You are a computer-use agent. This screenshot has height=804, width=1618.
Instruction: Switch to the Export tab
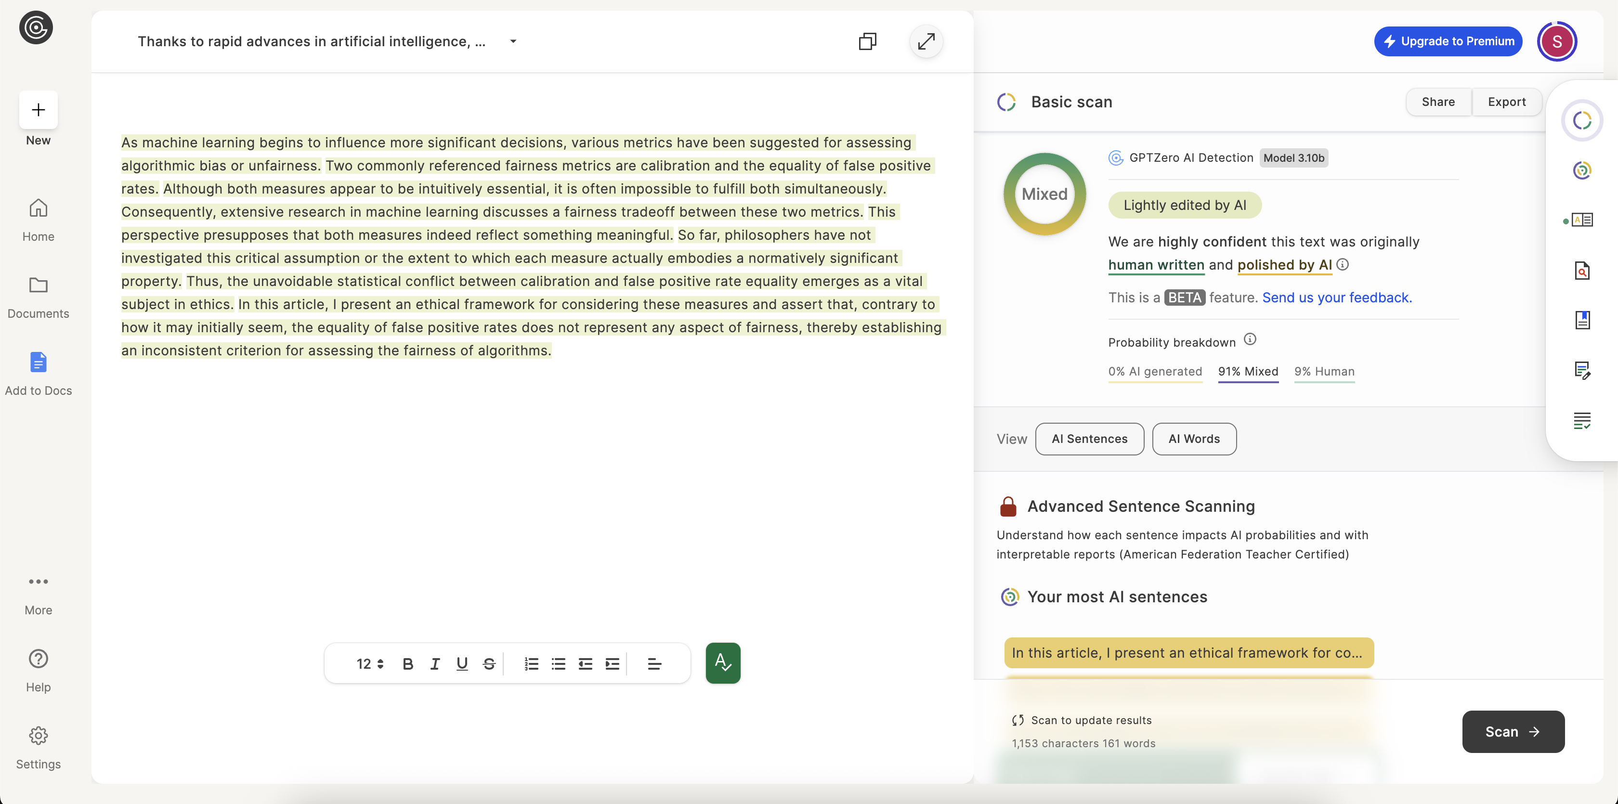tap(1507, 102)
